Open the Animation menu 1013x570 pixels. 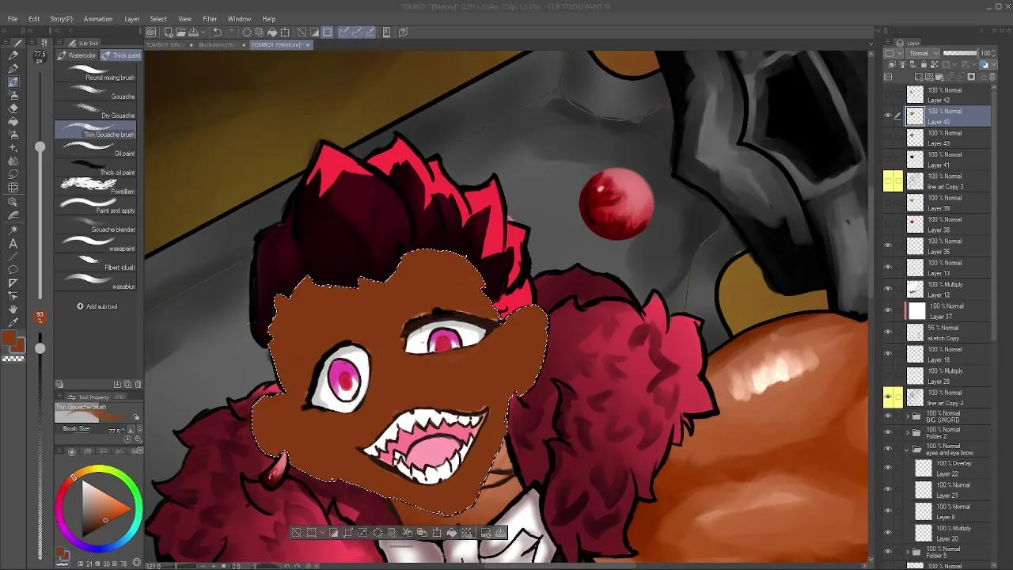(x=98, y=19)
